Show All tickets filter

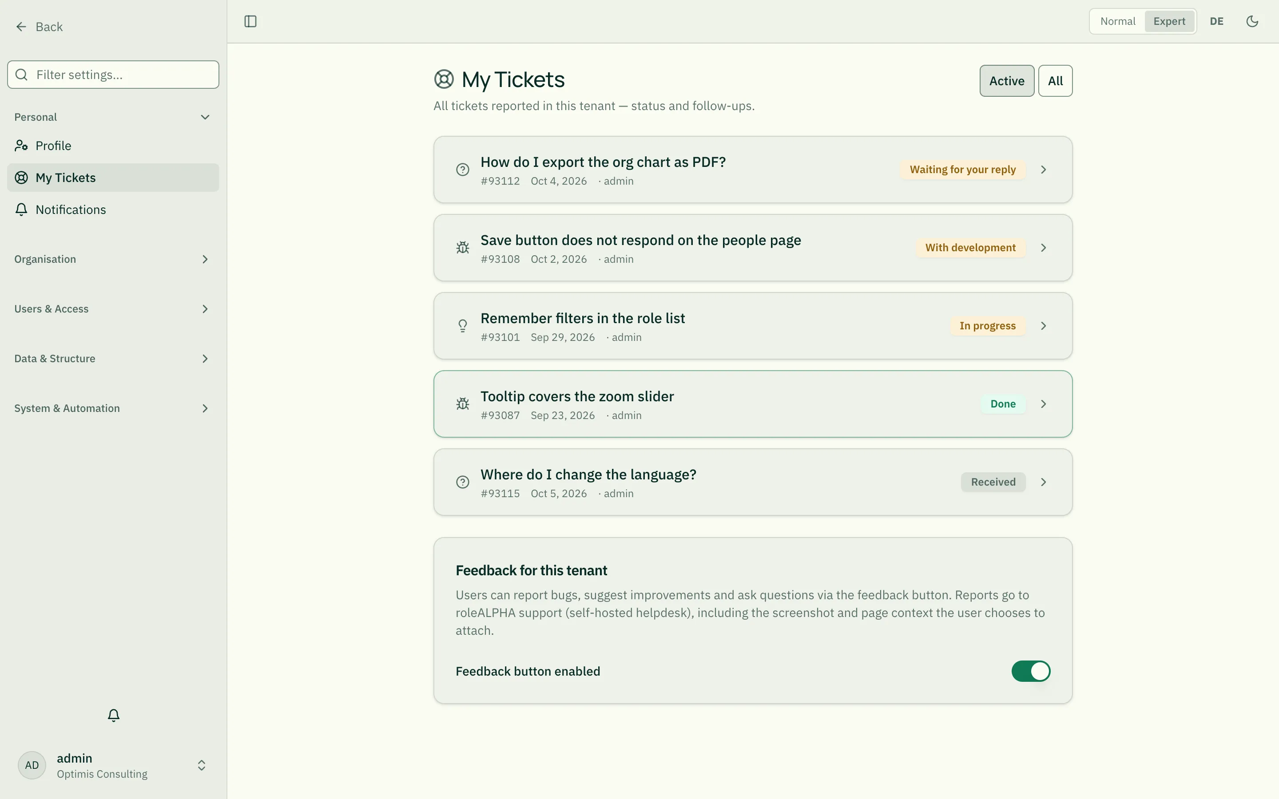click(x=1055, y=81)
